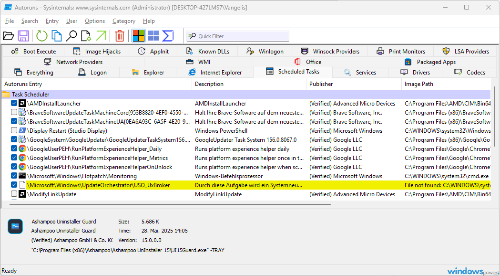Viewport: 500px width, 276px height.
Task: Click the icon beside BraveSoftwareUpdateTaskMachineCore
Action: 22,112
